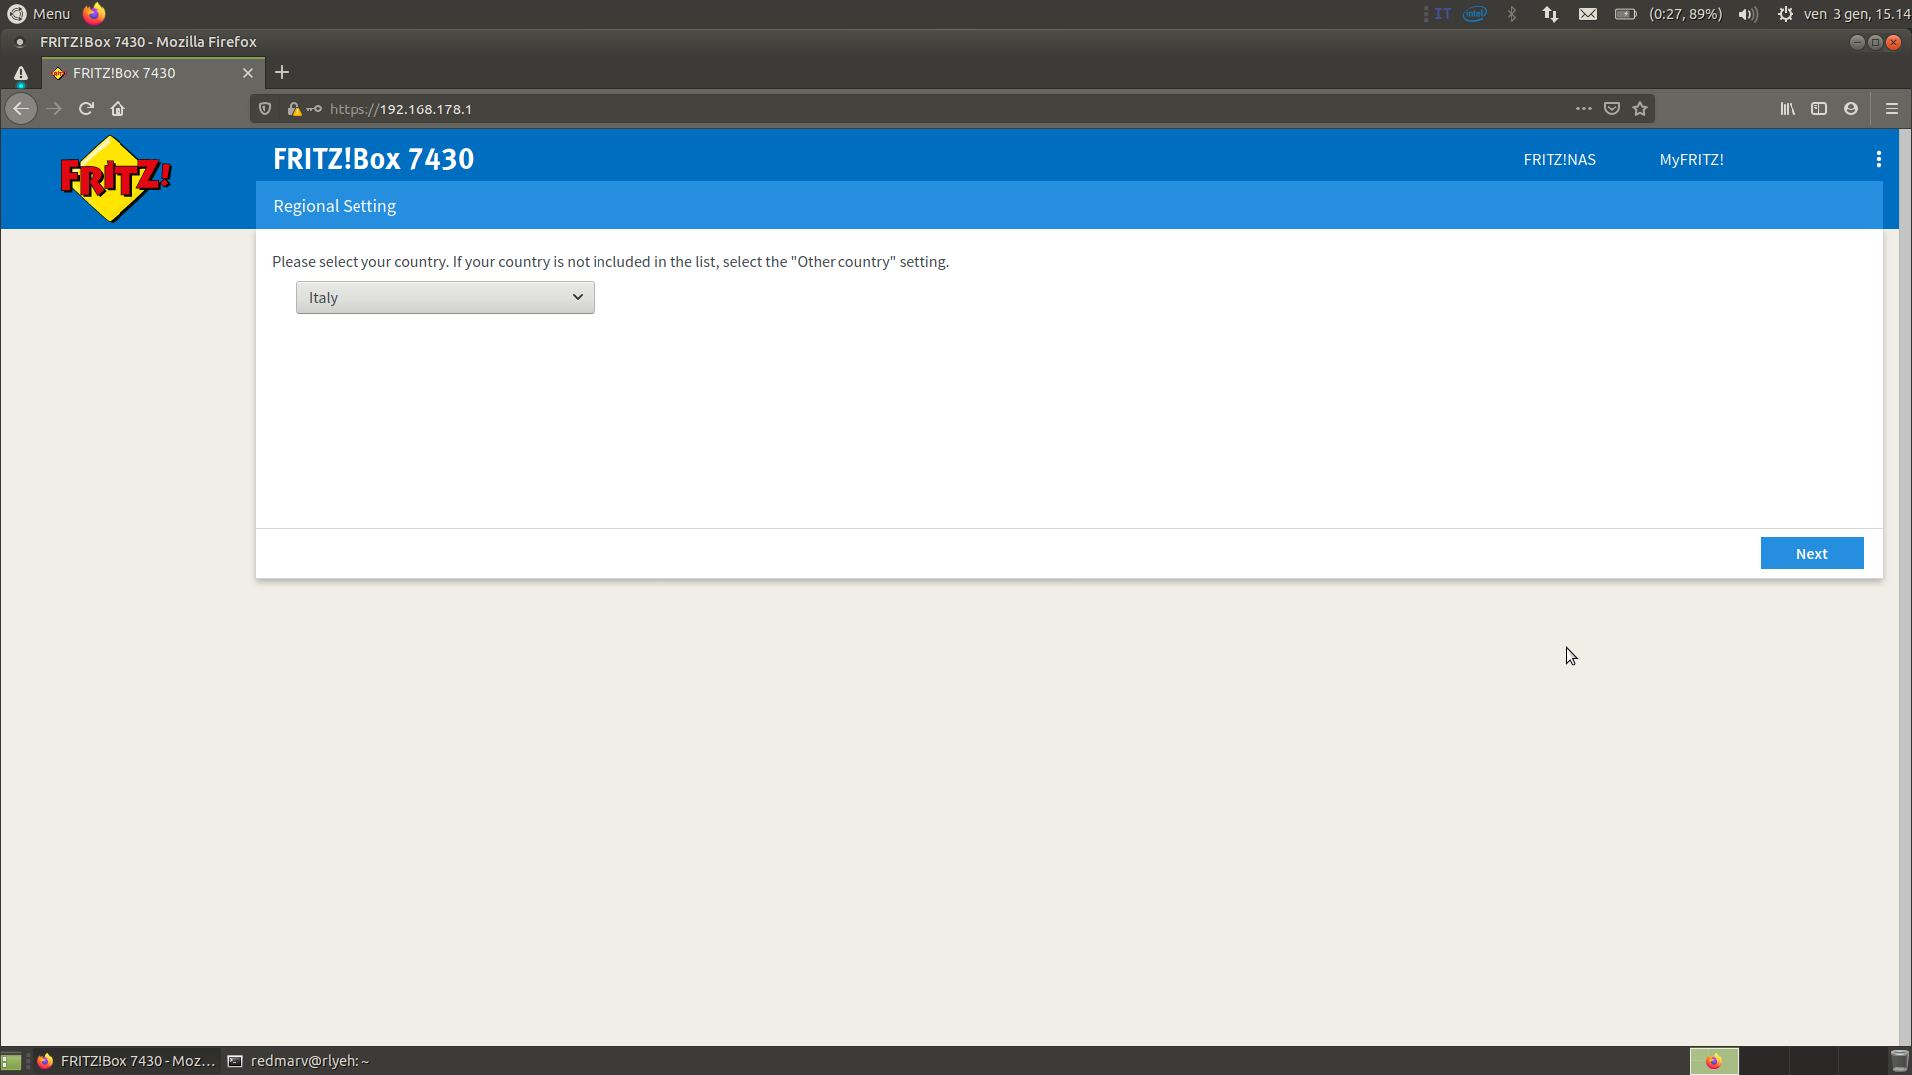Open the Bluetooth indicator
Screen dimensions: 1912x1075
[x=1512, y=14]
